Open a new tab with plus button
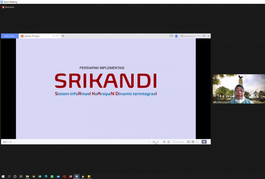 (63, 36)
